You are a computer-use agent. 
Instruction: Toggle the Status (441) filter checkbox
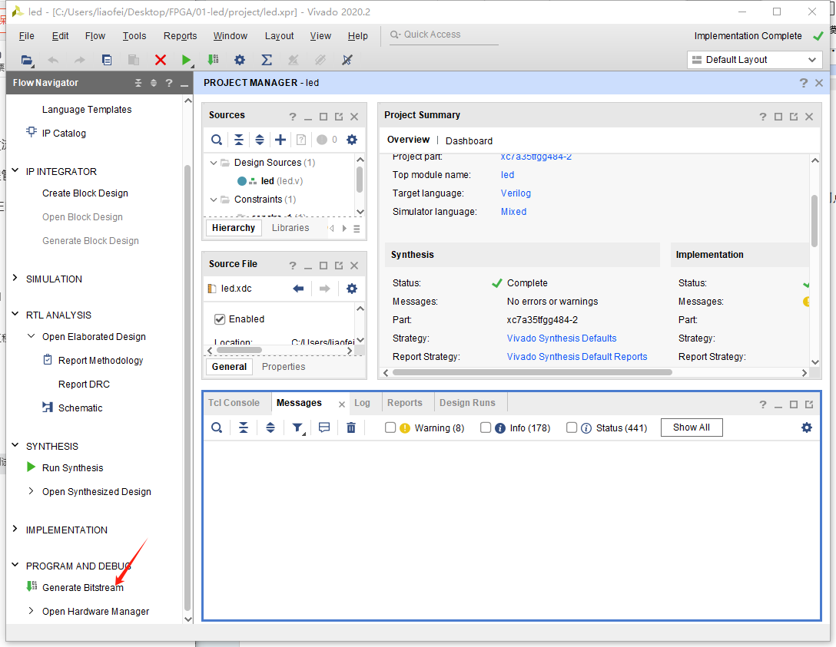tap(572, 427)
